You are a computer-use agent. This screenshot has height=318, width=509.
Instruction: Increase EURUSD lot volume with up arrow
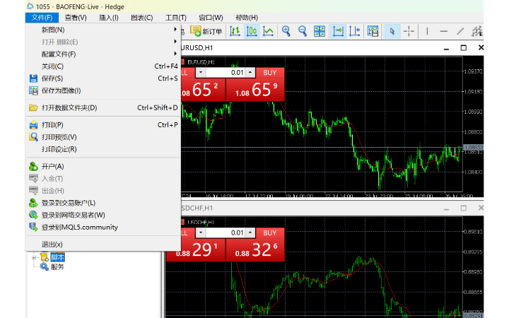point(250,73)
